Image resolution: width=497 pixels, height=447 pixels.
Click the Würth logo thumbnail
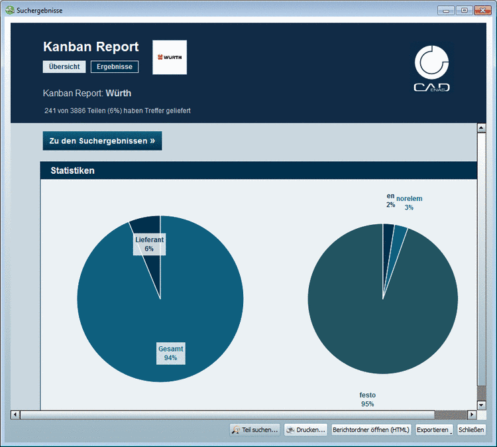(x=170, y=58)
